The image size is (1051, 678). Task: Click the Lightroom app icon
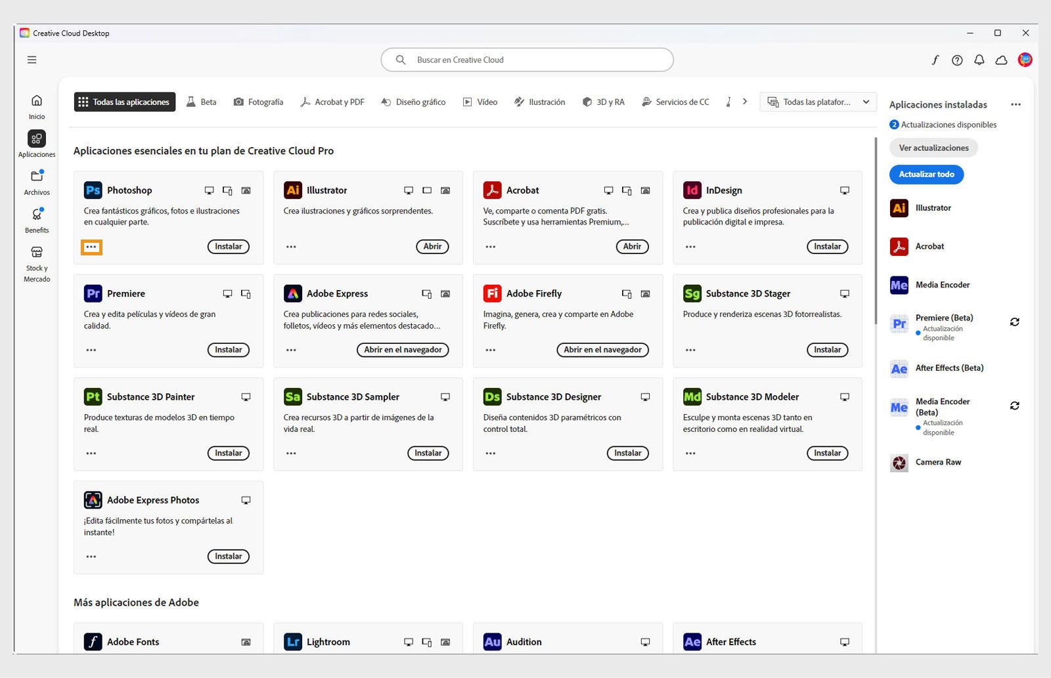point(292,642)
